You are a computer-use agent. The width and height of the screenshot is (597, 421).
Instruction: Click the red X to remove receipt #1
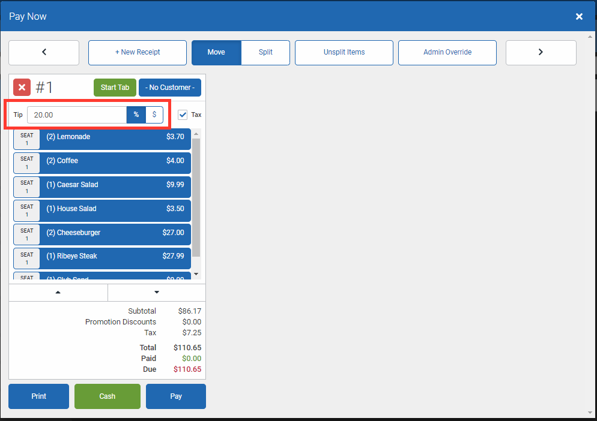click(x=22, y=87)
